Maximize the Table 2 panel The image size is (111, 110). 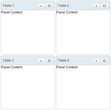click(x=105, y=6)
